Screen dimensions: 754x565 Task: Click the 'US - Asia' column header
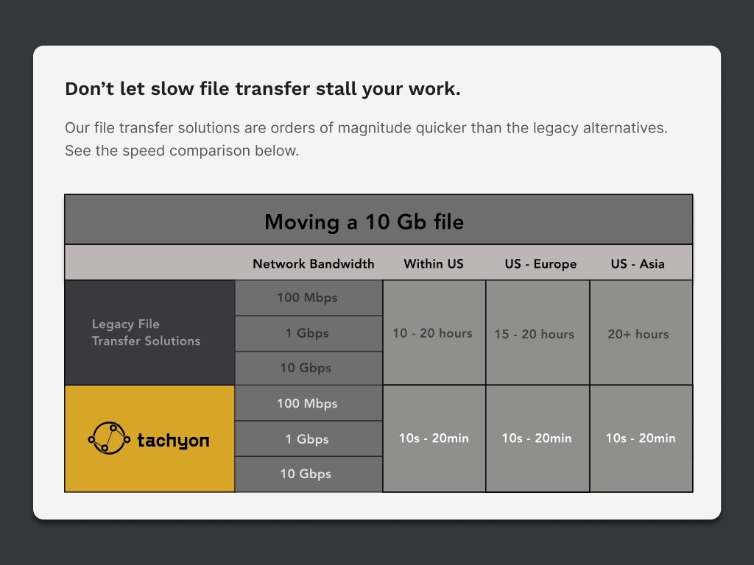pyautogui.click(x=638, y=264)
